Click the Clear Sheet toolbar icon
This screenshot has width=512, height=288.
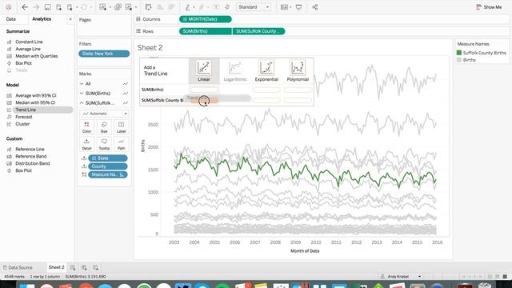coord(129,7)
